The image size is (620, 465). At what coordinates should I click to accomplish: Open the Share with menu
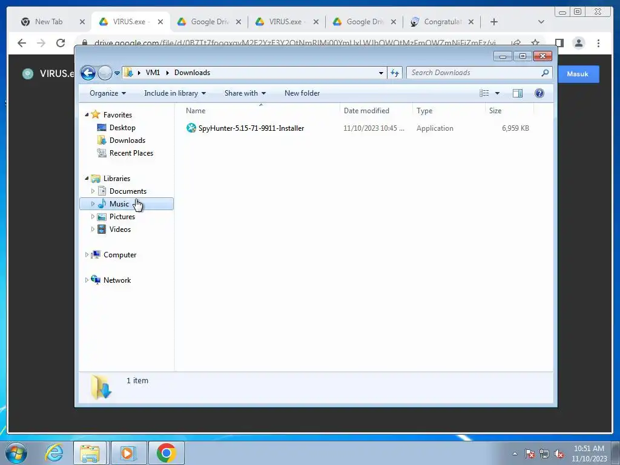245,93
